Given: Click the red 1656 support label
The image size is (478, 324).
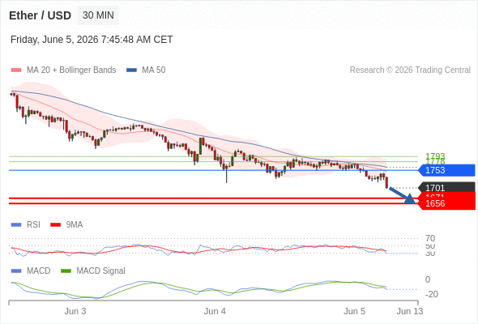Looking at the screenshot, I should point(446,203).
